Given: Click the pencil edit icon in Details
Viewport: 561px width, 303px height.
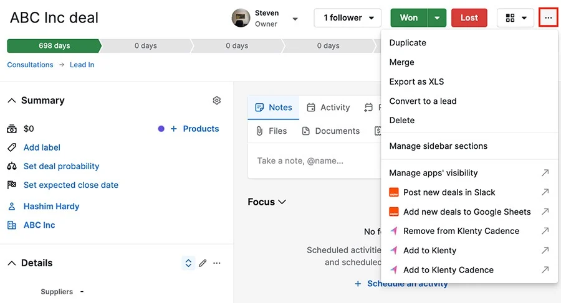Looking at the screenshot, I should [203, 263].
